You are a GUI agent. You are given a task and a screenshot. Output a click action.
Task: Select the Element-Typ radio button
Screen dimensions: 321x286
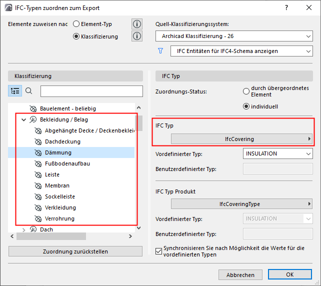coord(76,23)
